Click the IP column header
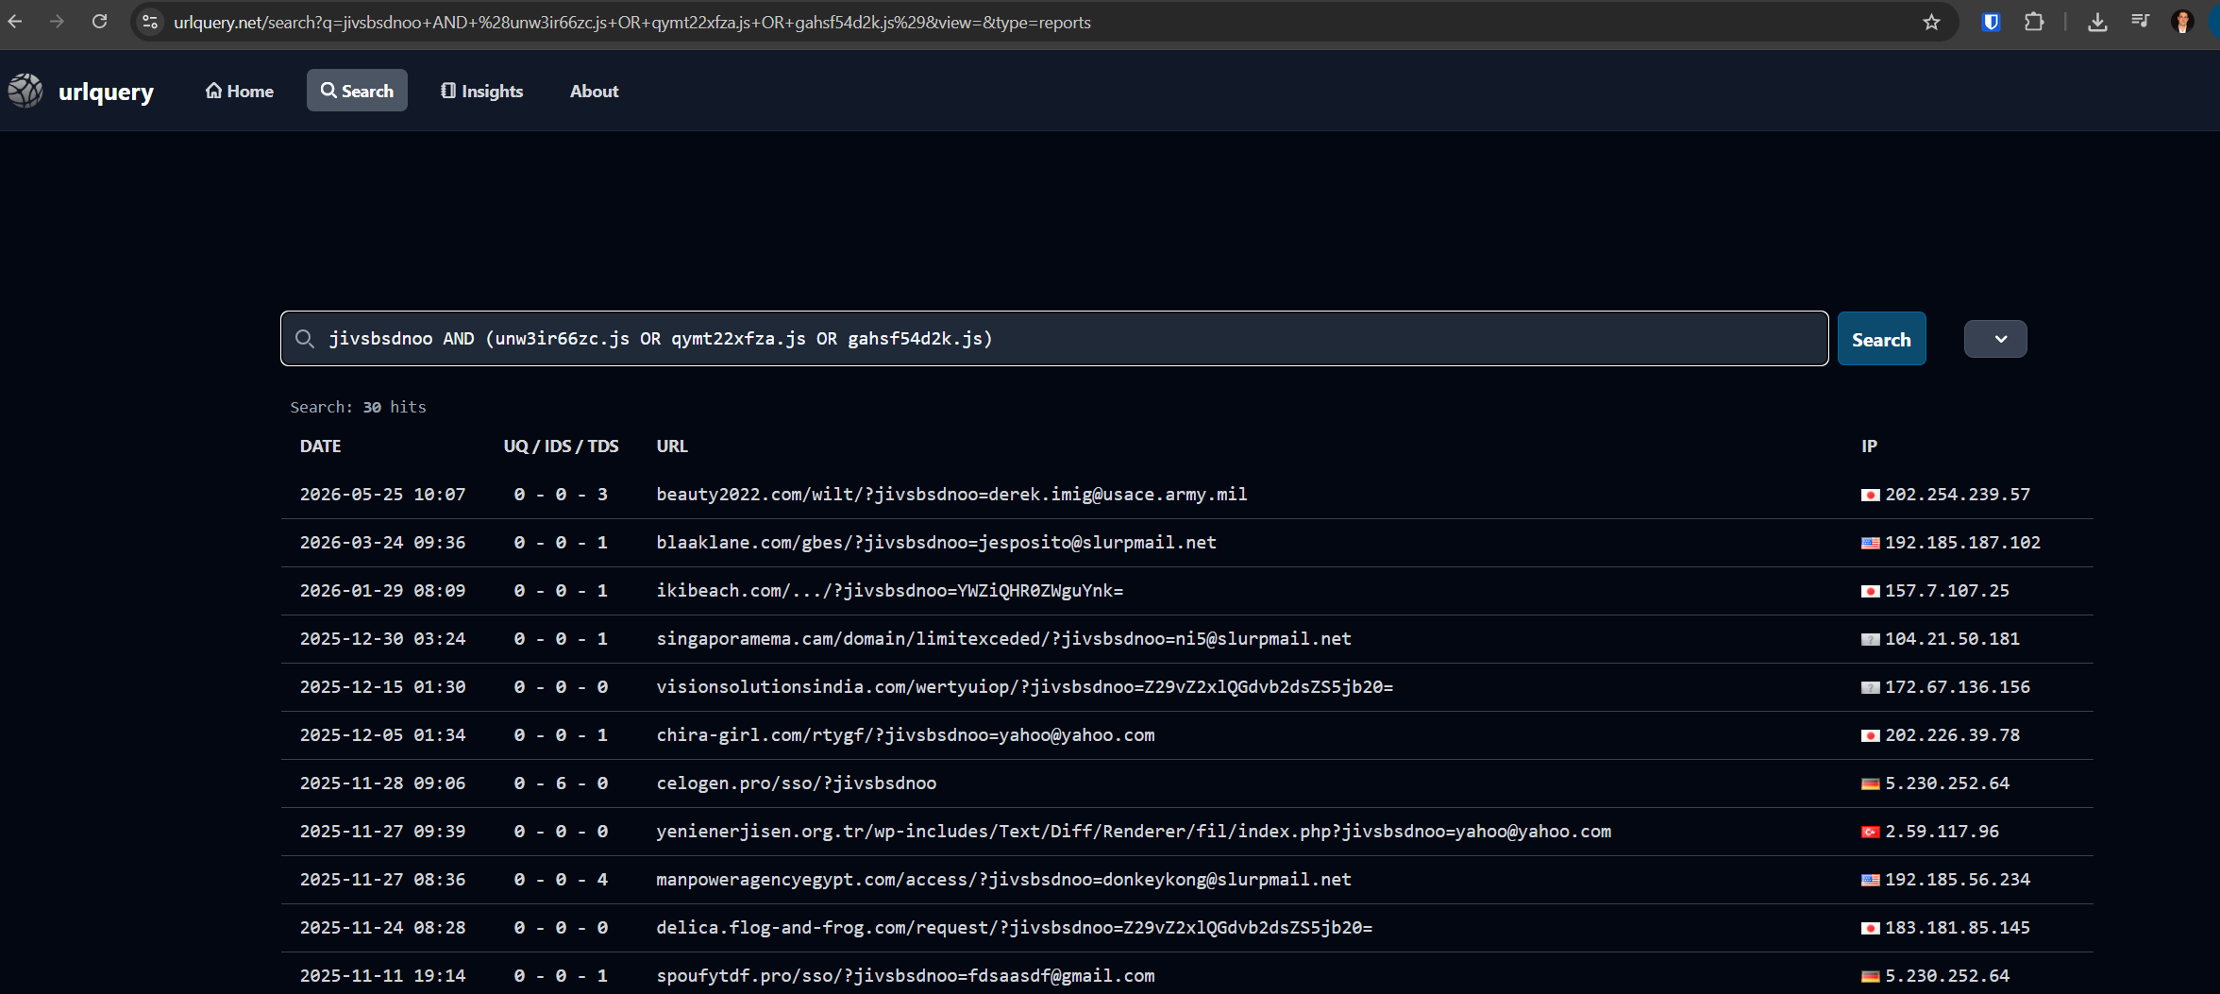The height and width of the screenshot is (994, 2220). (x=1869, y=446)
